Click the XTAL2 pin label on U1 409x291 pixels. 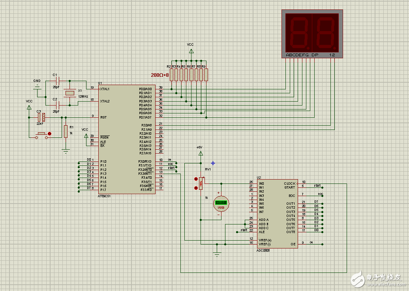(105, 101)
